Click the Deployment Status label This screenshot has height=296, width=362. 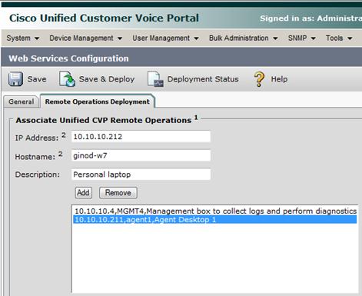[x=203, y=79]
